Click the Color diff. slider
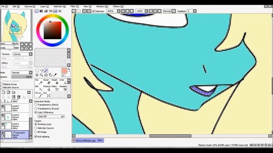Viewport: 273px width, 153px height. pyautogui.click(x=51, y=116)
